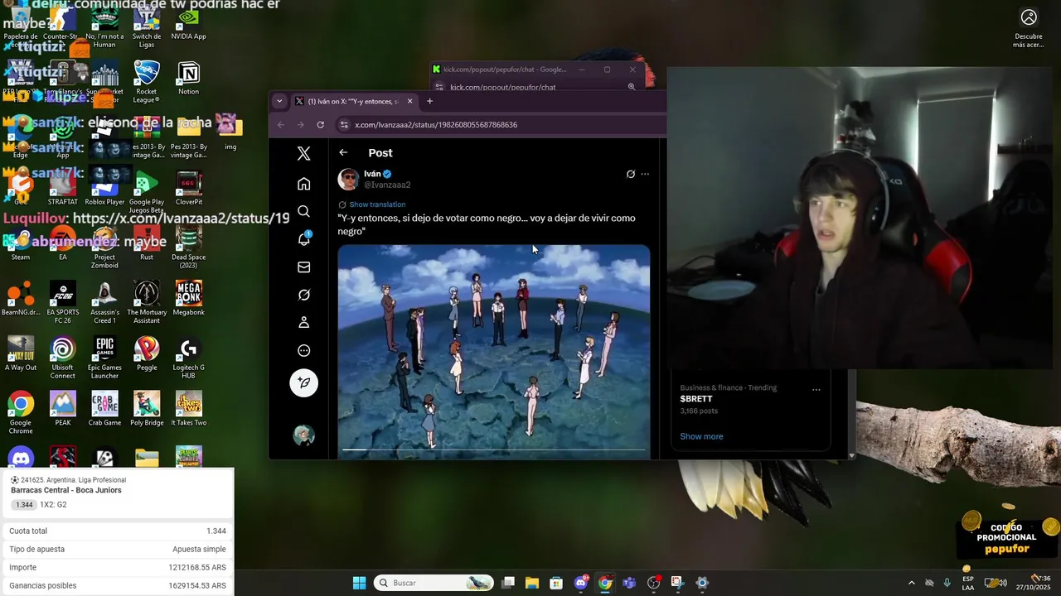
Task: Open NVIDIA App desktop shortcut
Action: tap(188, 23)
